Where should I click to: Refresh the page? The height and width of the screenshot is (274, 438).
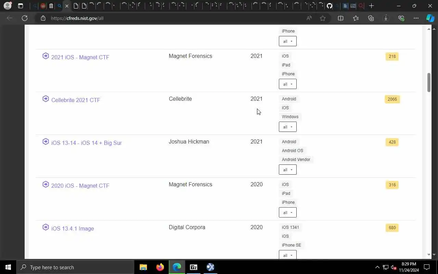point(25,18)
